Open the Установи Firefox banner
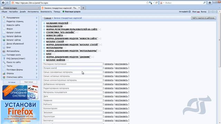Screen dimensions: 221x124 click(x=20, y=112)
